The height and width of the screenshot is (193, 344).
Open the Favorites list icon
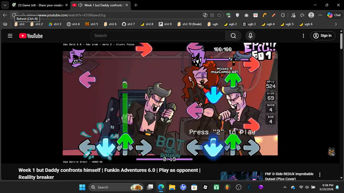tap(302, 15)
